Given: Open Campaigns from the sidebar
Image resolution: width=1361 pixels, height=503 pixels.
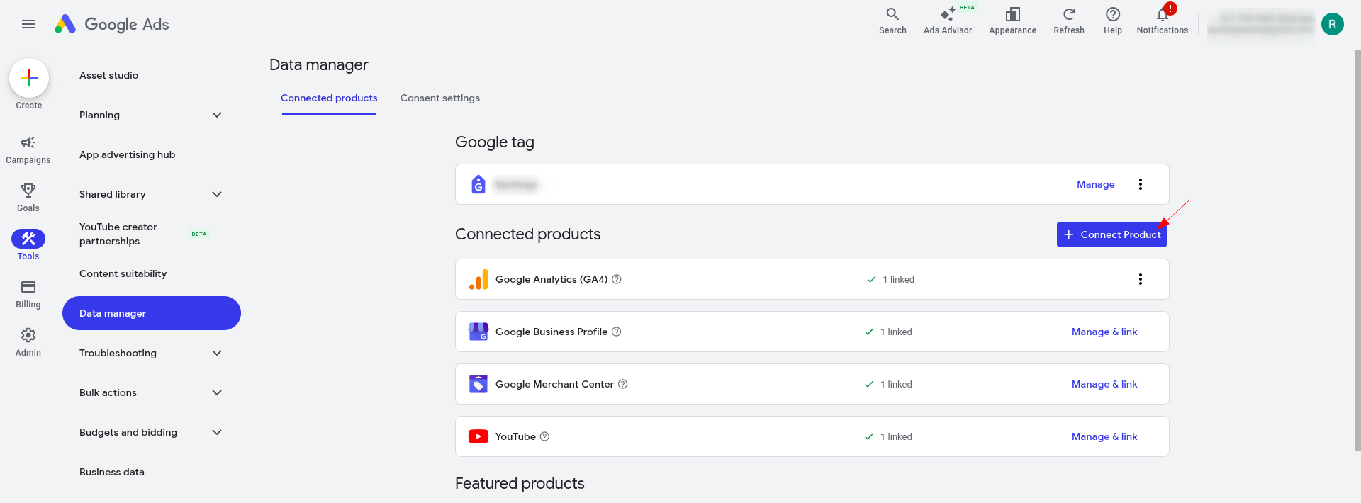Looking at the screenshot, I should 28,150.
